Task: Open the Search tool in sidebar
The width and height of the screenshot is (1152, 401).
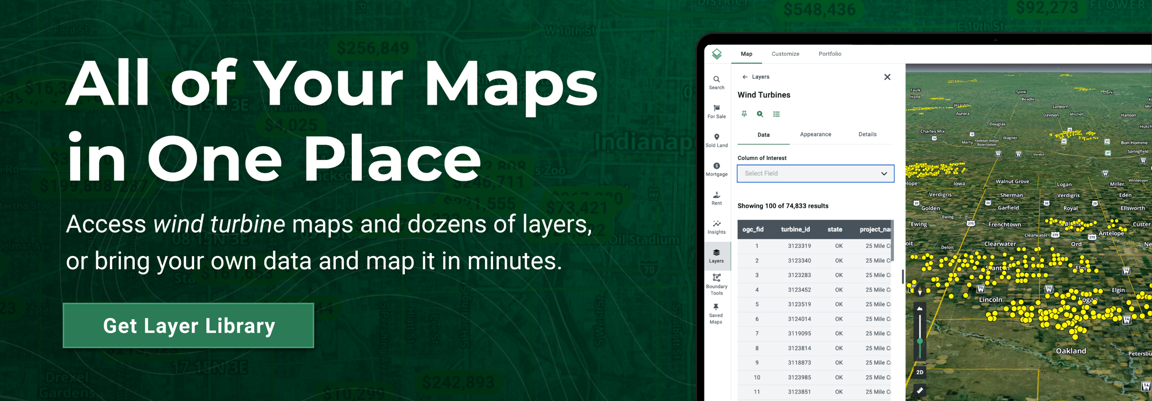Action: (717, 83)
